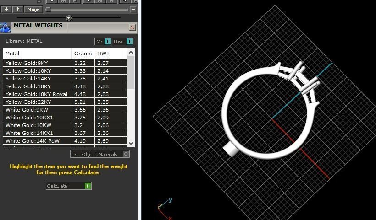This screenshot has height=220, width=376.
Task: Click the up arrow button beside Mngr
Action: tap(18, 10)
